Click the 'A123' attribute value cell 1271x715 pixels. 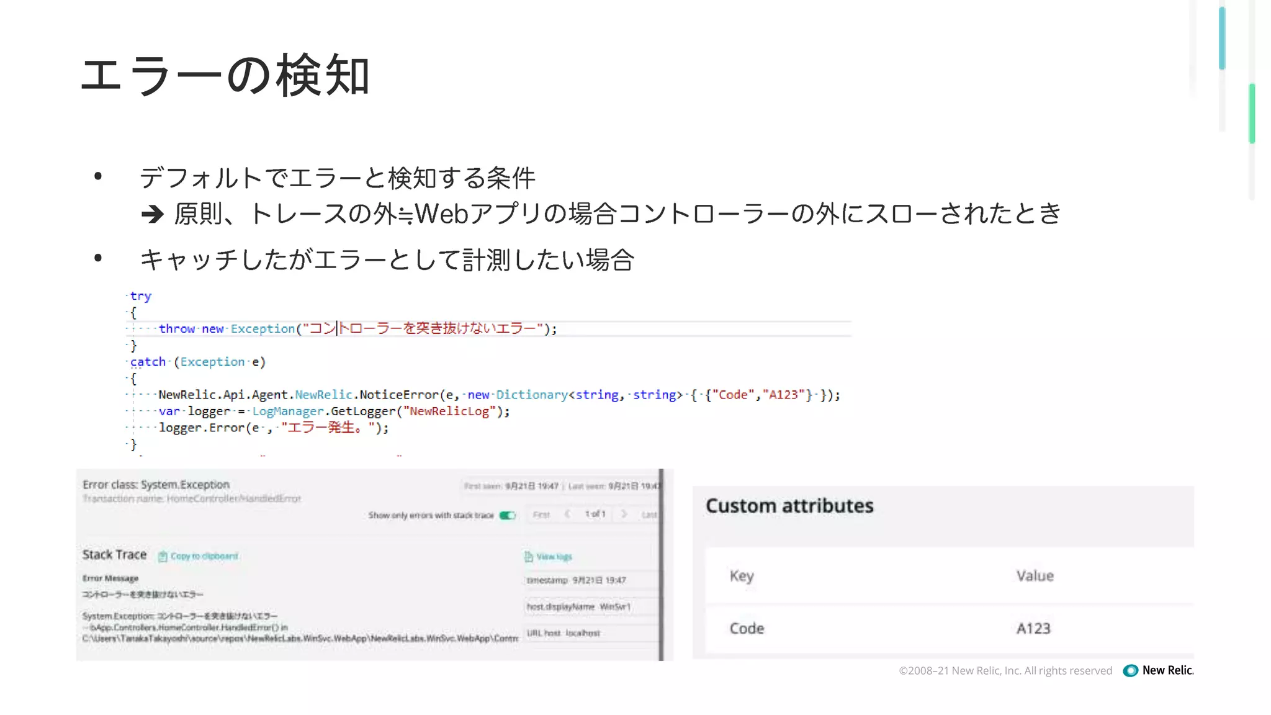click(1033, 628)
